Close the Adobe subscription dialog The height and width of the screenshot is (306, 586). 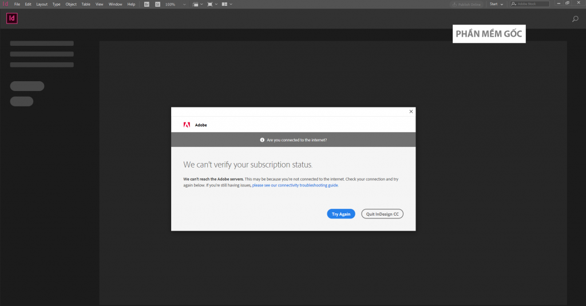(411, 112)
